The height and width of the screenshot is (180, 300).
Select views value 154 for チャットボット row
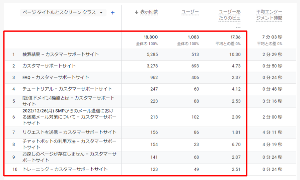(x=154, y=144)
